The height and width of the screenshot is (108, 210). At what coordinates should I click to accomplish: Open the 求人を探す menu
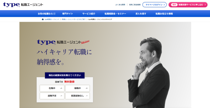pos(141,14)
